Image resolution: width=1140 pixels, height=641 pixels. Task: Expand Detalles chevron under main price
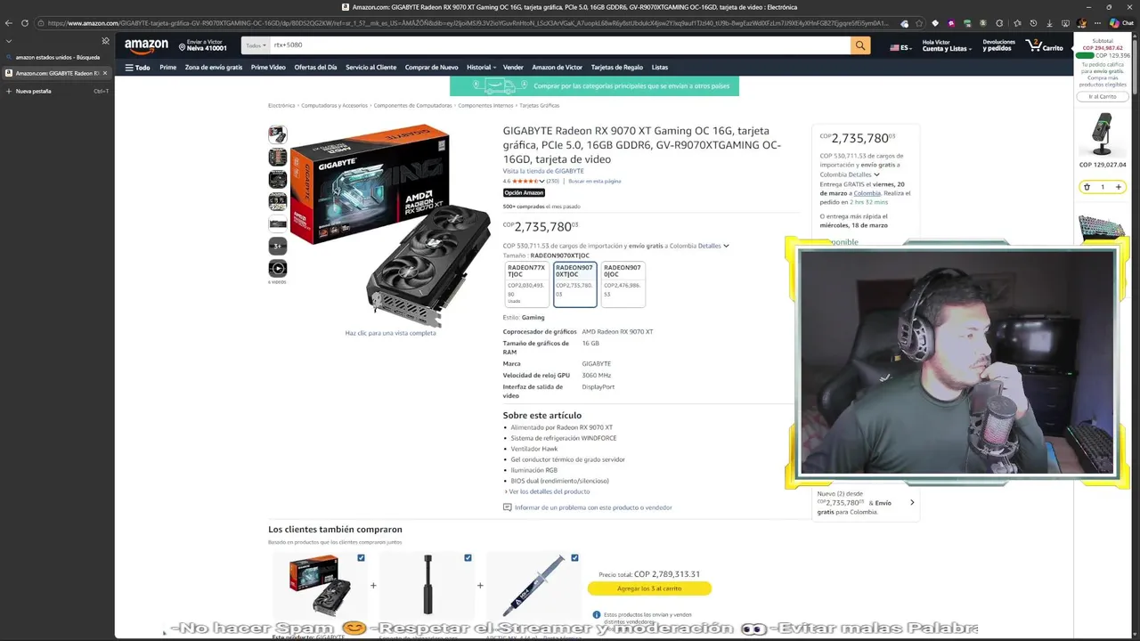click(727, 246)
